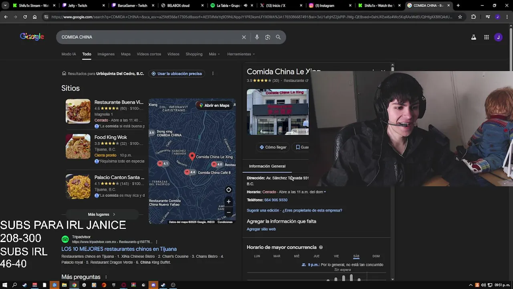Reload the page with the refresh icon
The height and width of the screenshot is (289, 513).
pyautogui.click(x=25, y=17)
